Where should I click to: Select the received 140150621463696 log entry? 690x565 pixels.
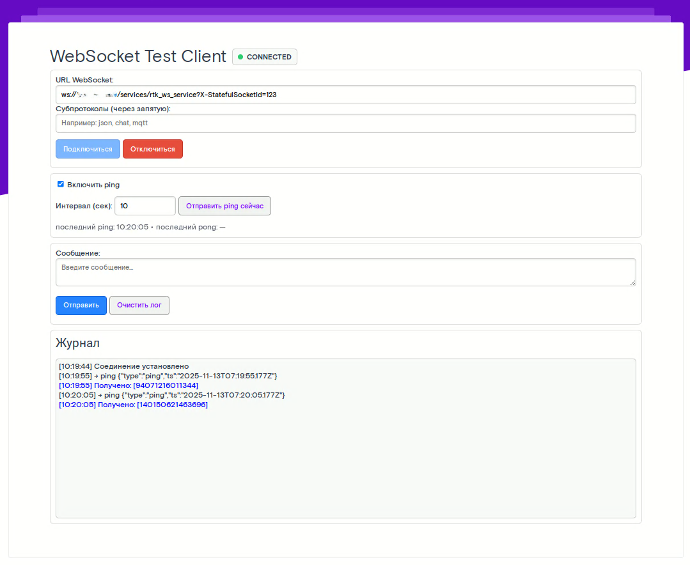(133, 405)
